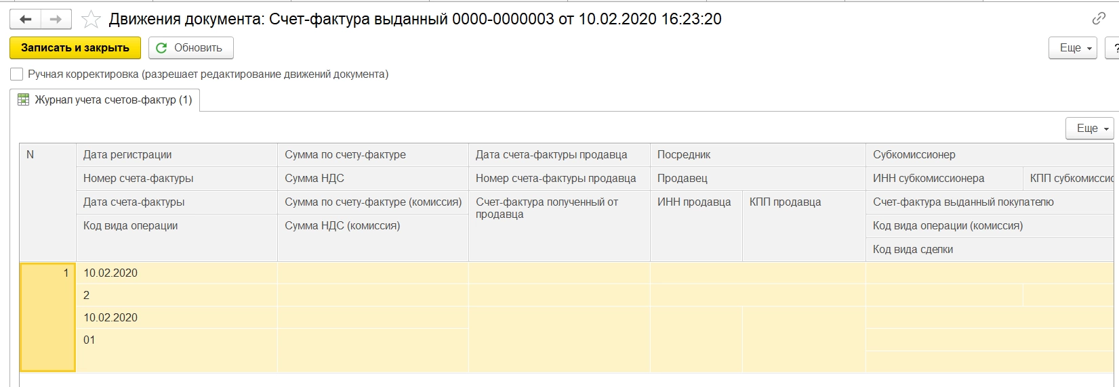Add document to favorites with star icon

tap(91, 20)
